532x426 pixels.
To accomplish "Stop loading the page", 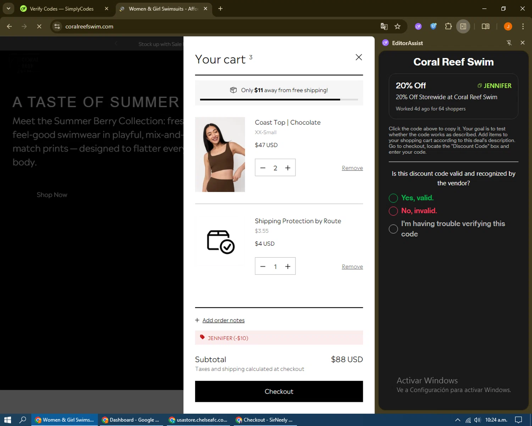I will point(39,26).
